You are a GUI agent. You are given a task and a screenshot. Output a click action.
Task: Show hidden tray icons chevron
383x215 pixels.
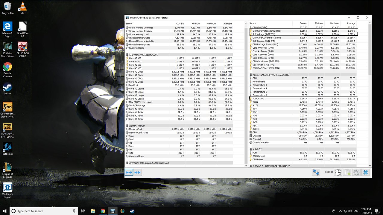341,211
